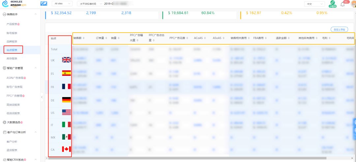
Task: Click the 自定义字段 button
Action: 339,30
